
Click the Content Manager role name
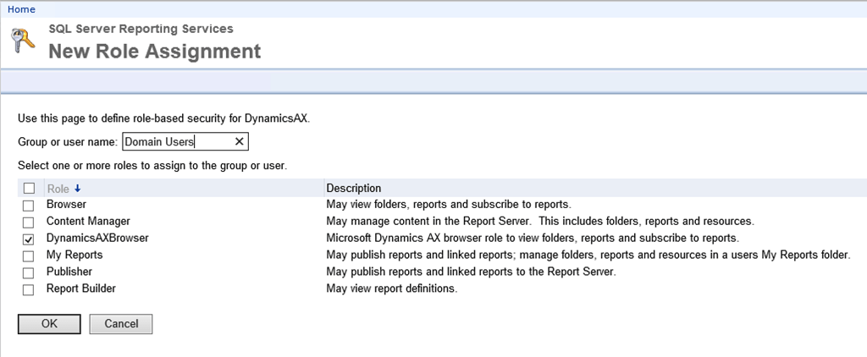point(88,221)
